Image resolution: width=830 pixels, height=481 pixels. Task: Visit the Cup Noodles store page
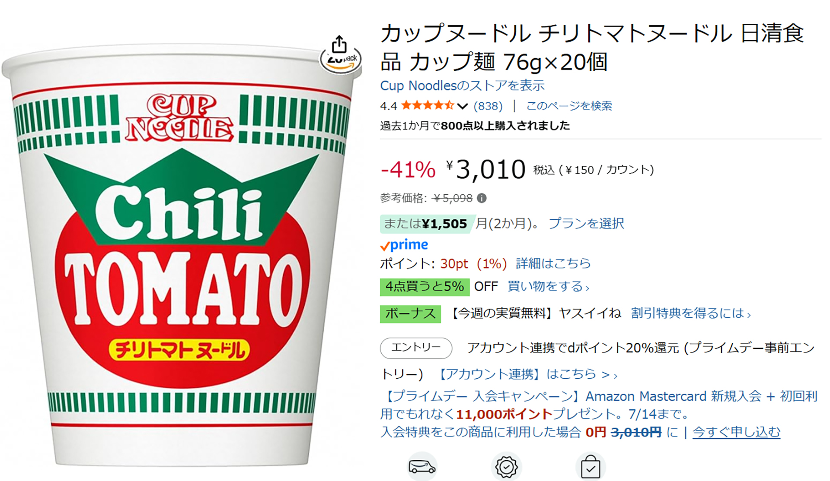click(462, 85)
